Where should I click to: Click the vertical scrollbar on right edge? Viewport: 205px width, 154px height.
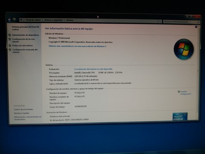(198, 71)
